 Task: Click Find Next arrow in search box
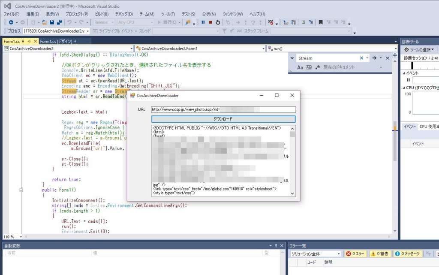coord(374,58)
